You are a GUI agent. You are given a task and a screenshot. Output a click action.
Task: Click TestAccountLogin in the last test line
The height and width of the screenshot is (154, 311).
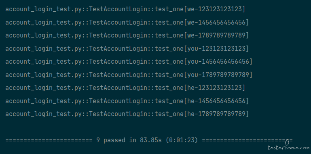118,114
